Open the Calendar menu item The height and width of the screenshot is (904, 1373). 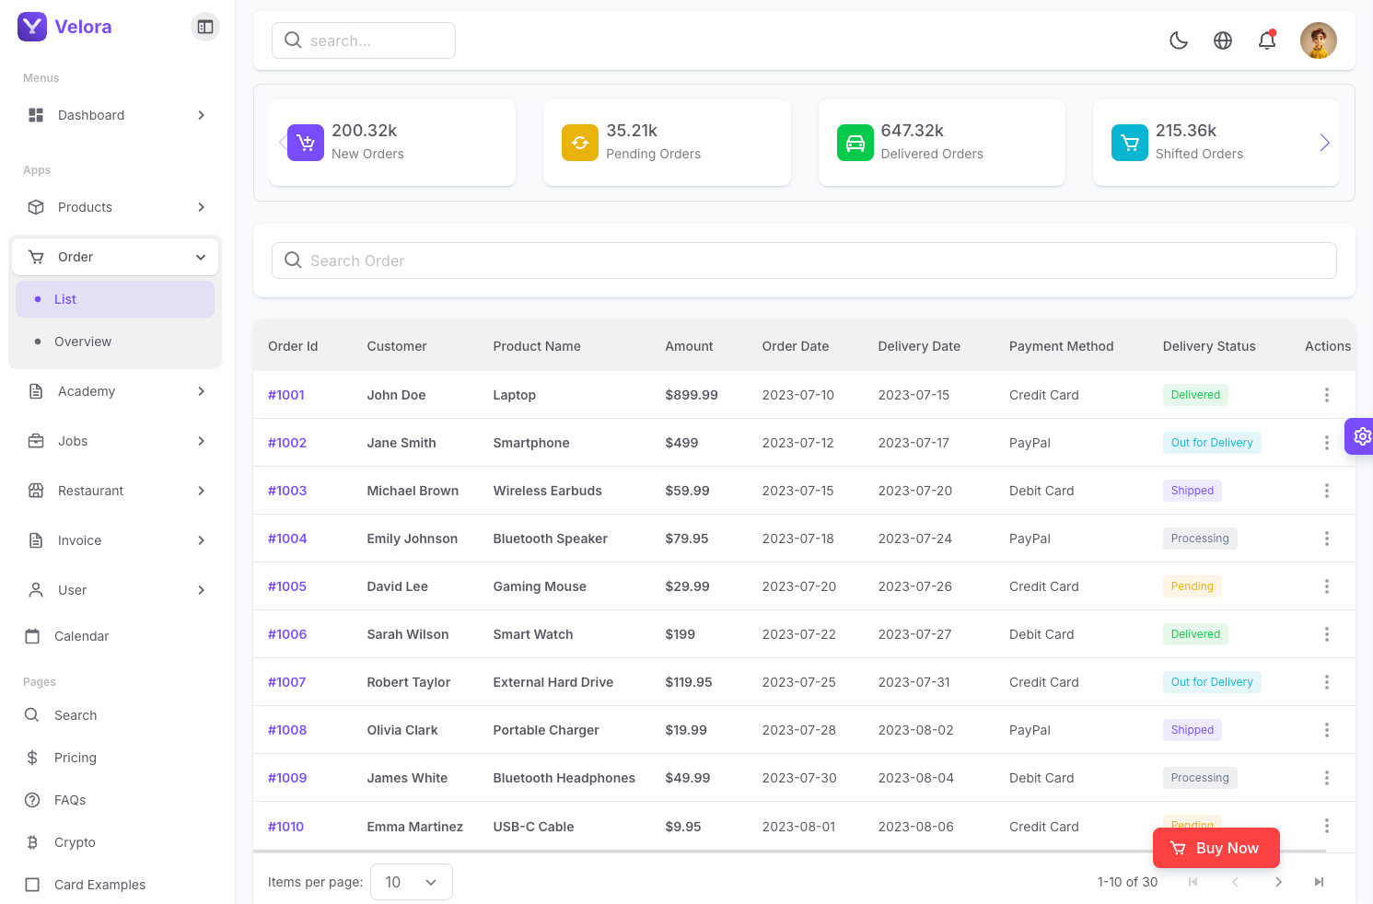81,636
